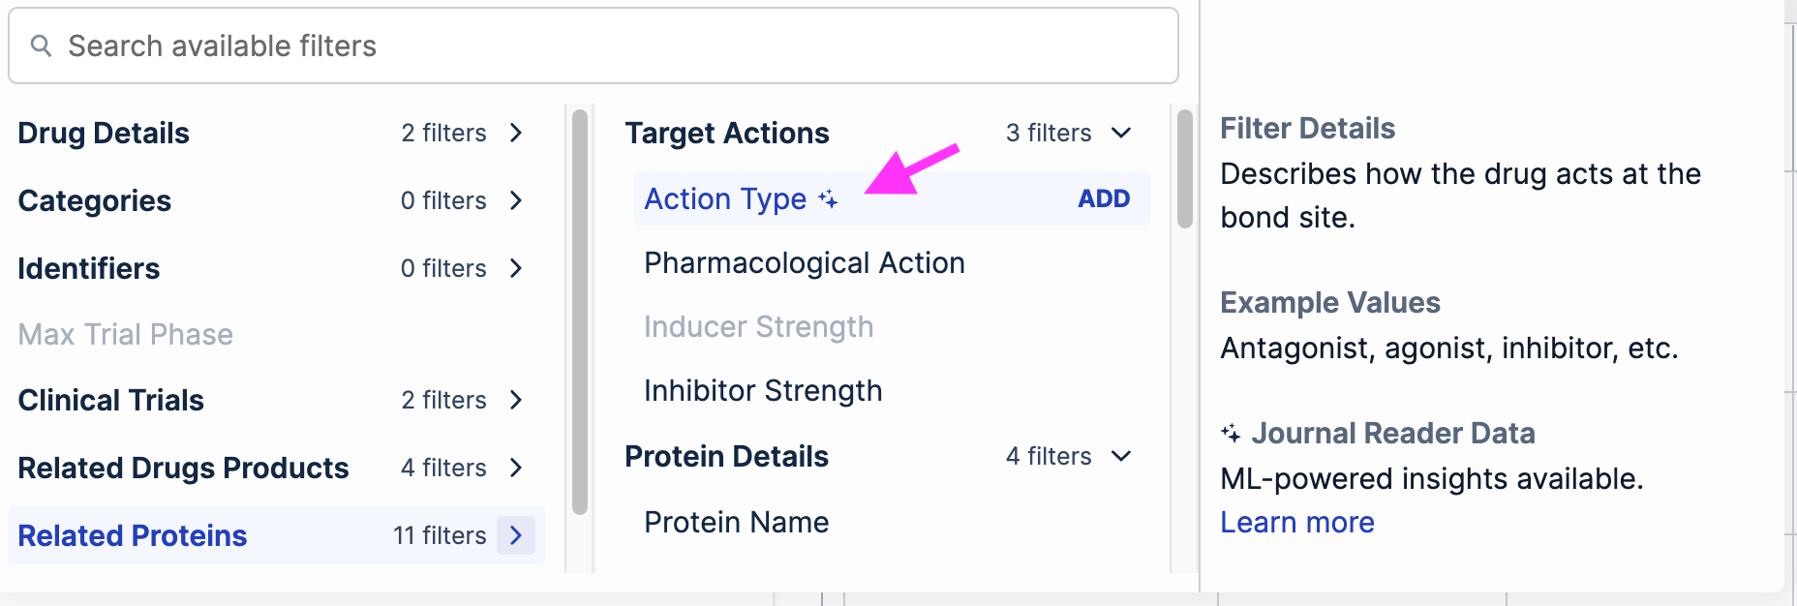Screen dimensions: 1797x606
Task: Expand the Clinical Trials chevron
Action: [x=516, y=400]
